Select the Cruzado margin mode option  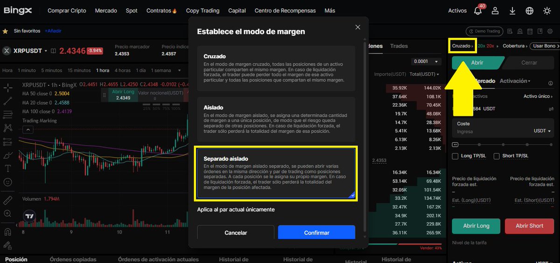tap(276, 68)
